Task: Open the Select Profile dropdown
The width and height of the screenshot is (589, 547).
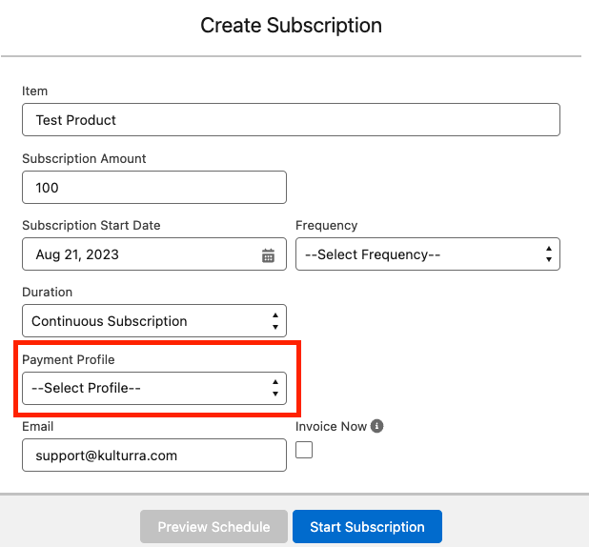Action: (x=153, y=388)
